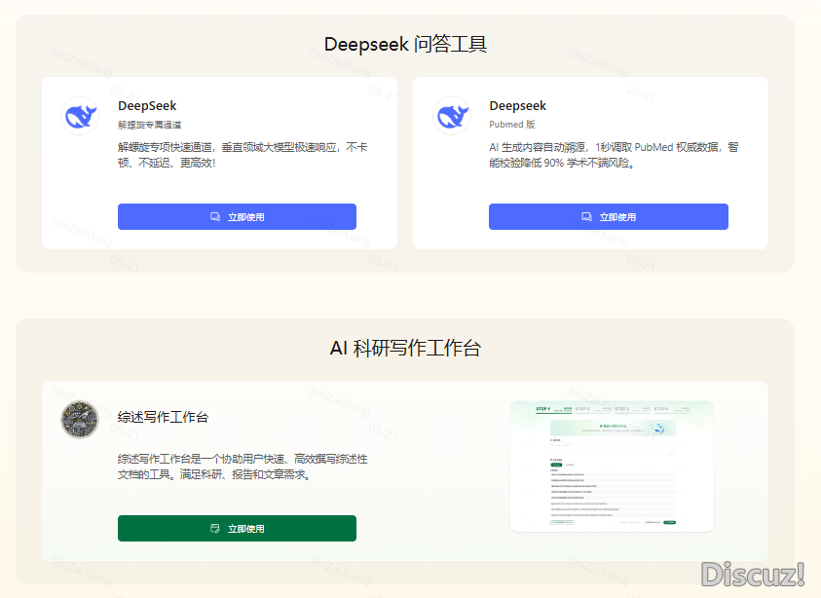This screenshot has width=821, height=598.
Task: Click the Deepseek 问答工具 section heading
Action: click(405, 45)
